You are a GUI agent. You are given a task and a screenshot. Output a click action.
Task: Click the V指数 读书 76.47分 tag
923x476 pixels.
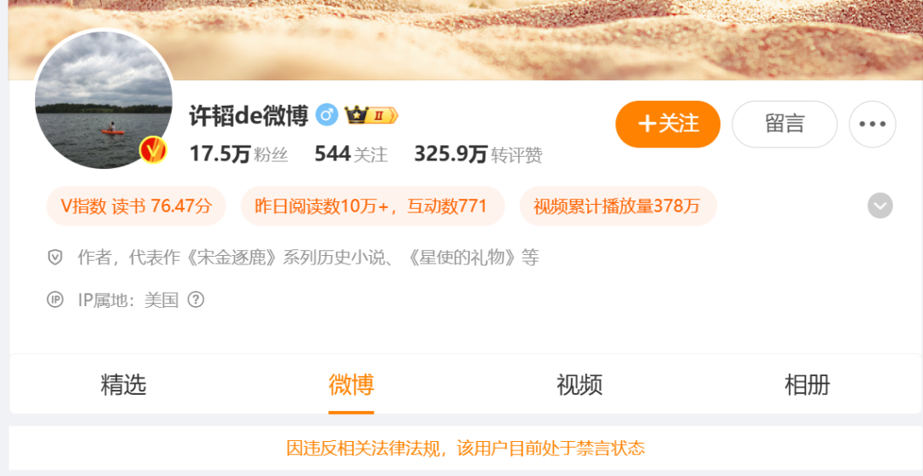(x=136, y=206)
